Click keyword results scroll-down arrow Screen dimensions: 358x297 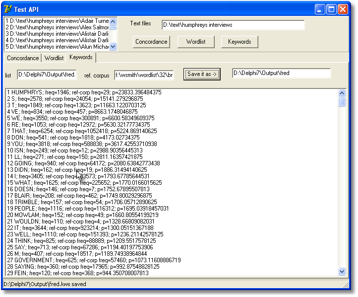[x=342, y=271]
